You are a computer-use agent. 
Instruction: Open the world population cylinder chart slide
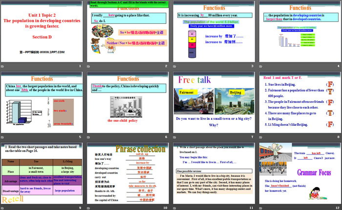214,32
